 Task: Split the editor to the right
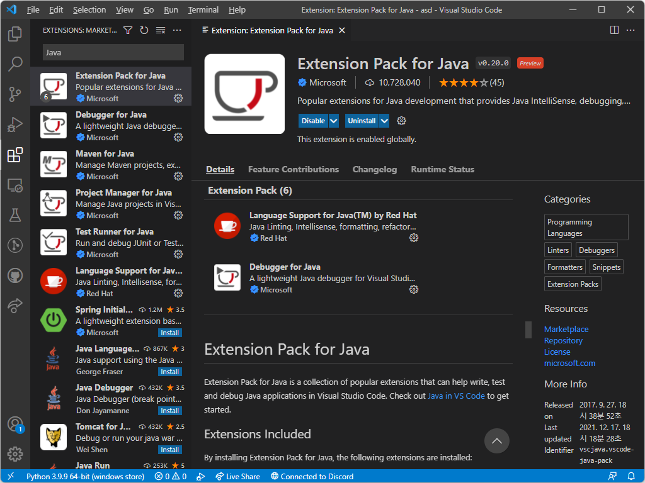point(614,30)
